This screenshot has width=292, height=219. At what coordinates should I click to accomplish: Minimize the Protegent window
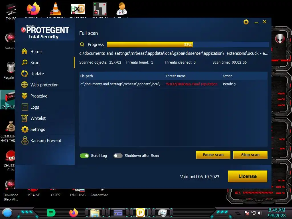tap(256, 22)
